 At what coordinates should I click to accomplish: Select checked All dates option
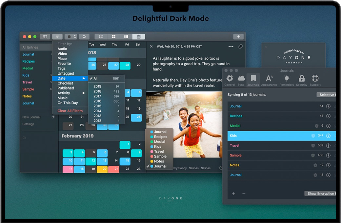point(106,78)
